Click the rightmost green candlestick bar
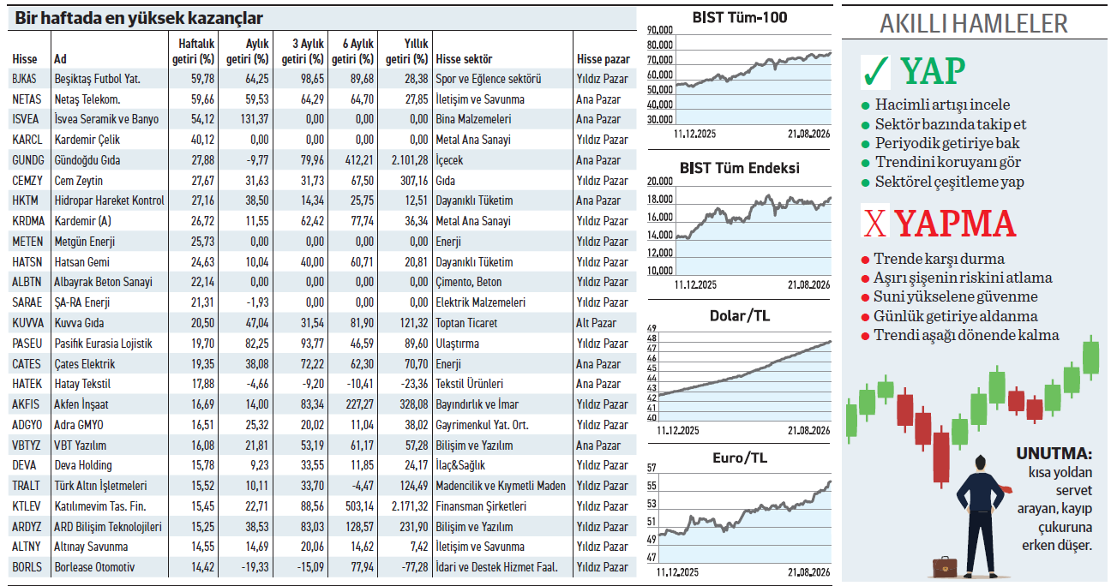The height and width of the screenshot is (586, 1111). (1091, 357)
